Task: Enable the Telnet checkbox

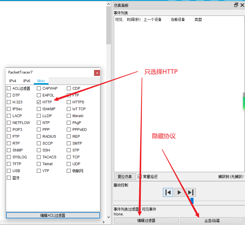Action: tap(39, 164)
